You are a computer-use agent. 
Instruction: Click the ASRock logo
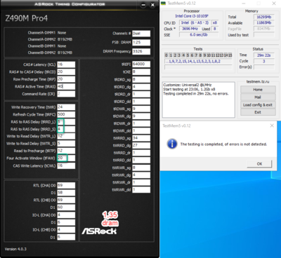pos(99,231)
